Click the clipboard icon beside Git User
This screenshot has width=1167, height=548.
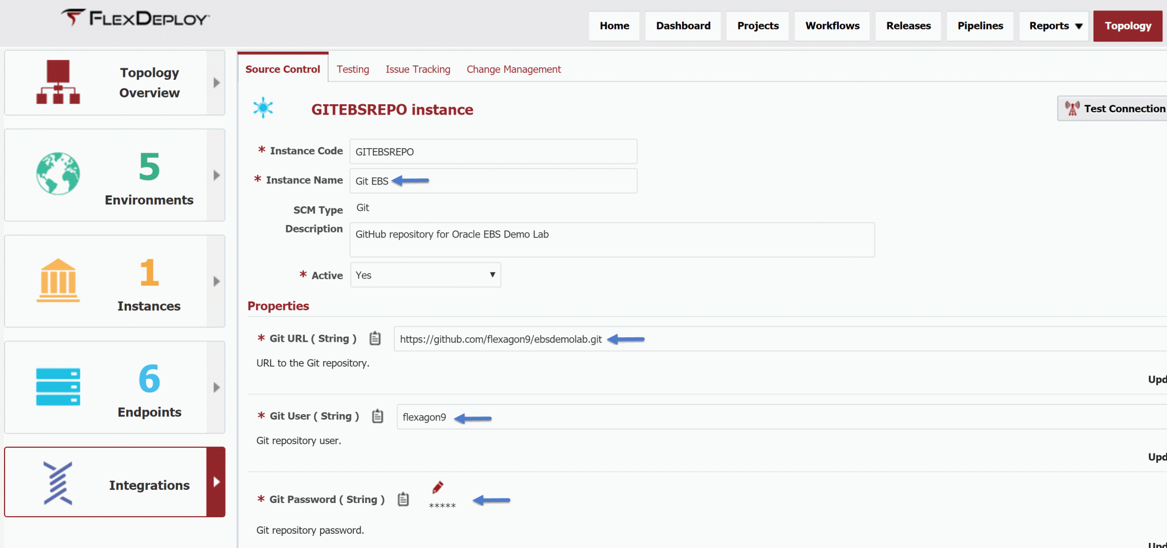tap(378, 416)
